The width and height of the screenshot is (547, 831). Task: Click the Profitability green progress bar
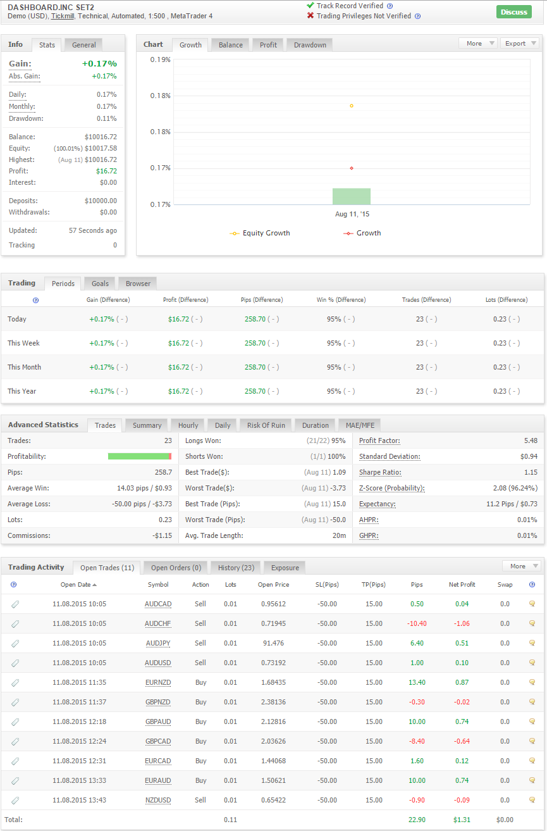coord(140,456)
